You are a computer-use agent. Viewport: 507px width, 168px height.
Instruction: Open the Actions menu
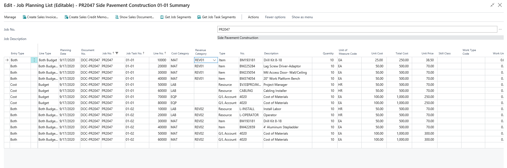click(253, 17)
